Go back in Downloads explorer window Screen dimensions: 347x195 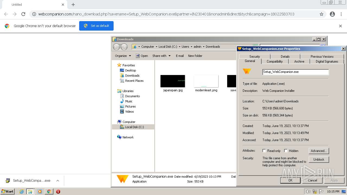click(x=116, y=47)
